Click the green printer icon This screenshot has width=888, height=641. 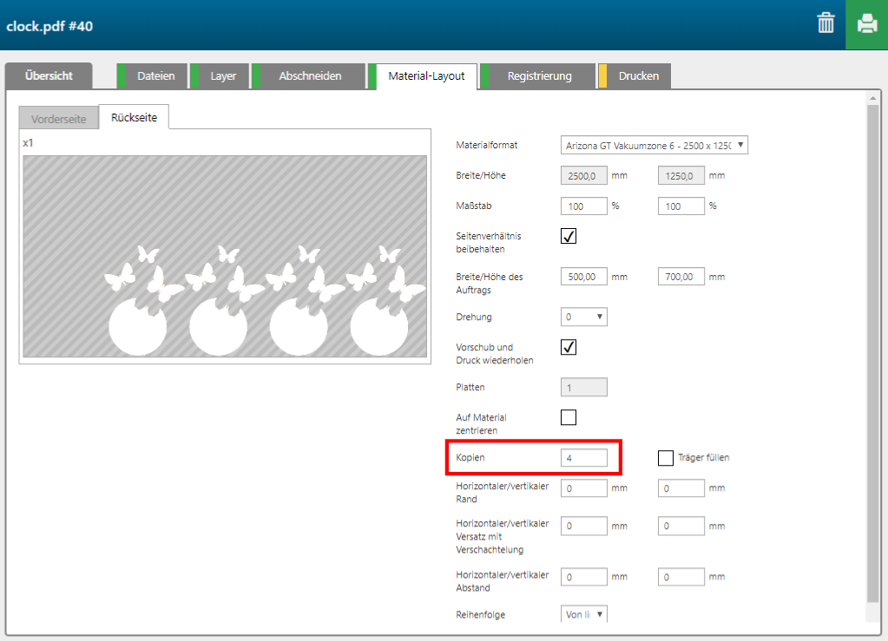(866, 24)
